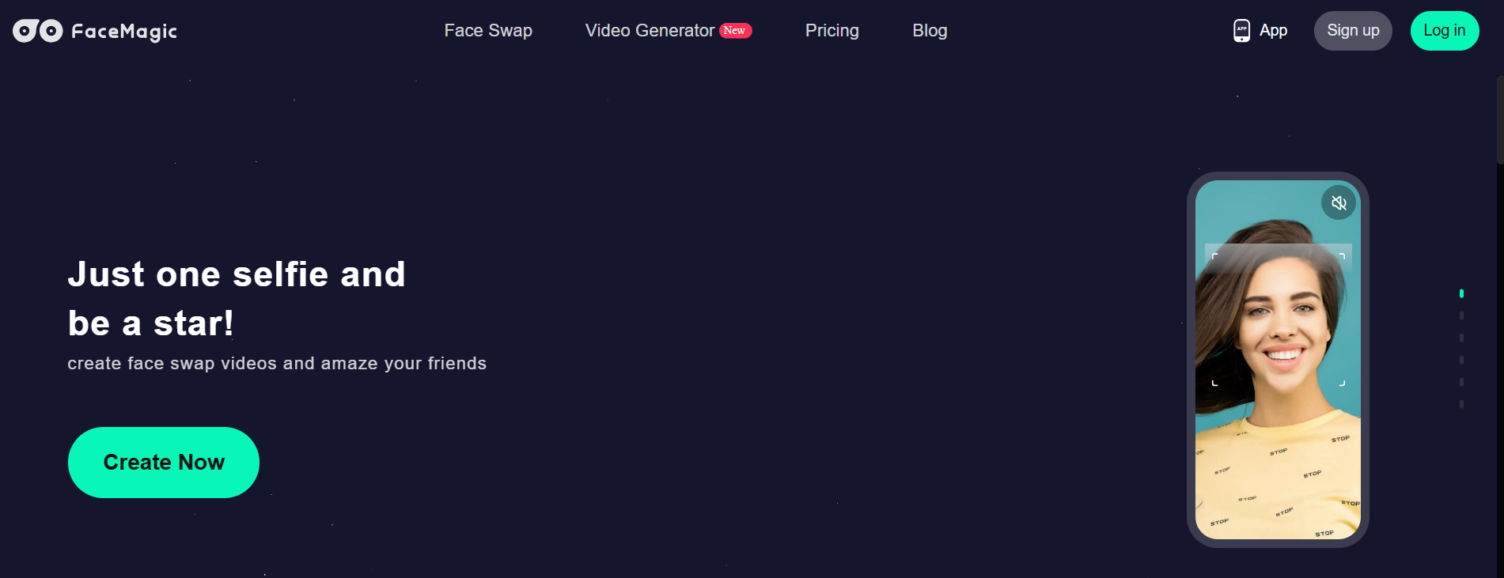This screenshot has width=1504, height=578.
Task: Click the FaceMagic wordmark text
Action: (124, 32)
